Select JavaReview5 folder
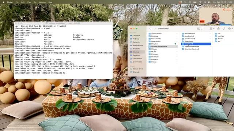 [x=196, y=39]
